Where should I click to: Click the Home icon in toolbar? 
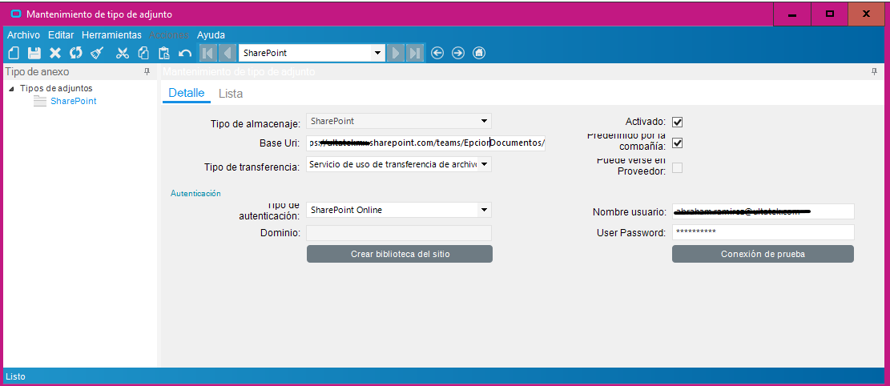479,54
